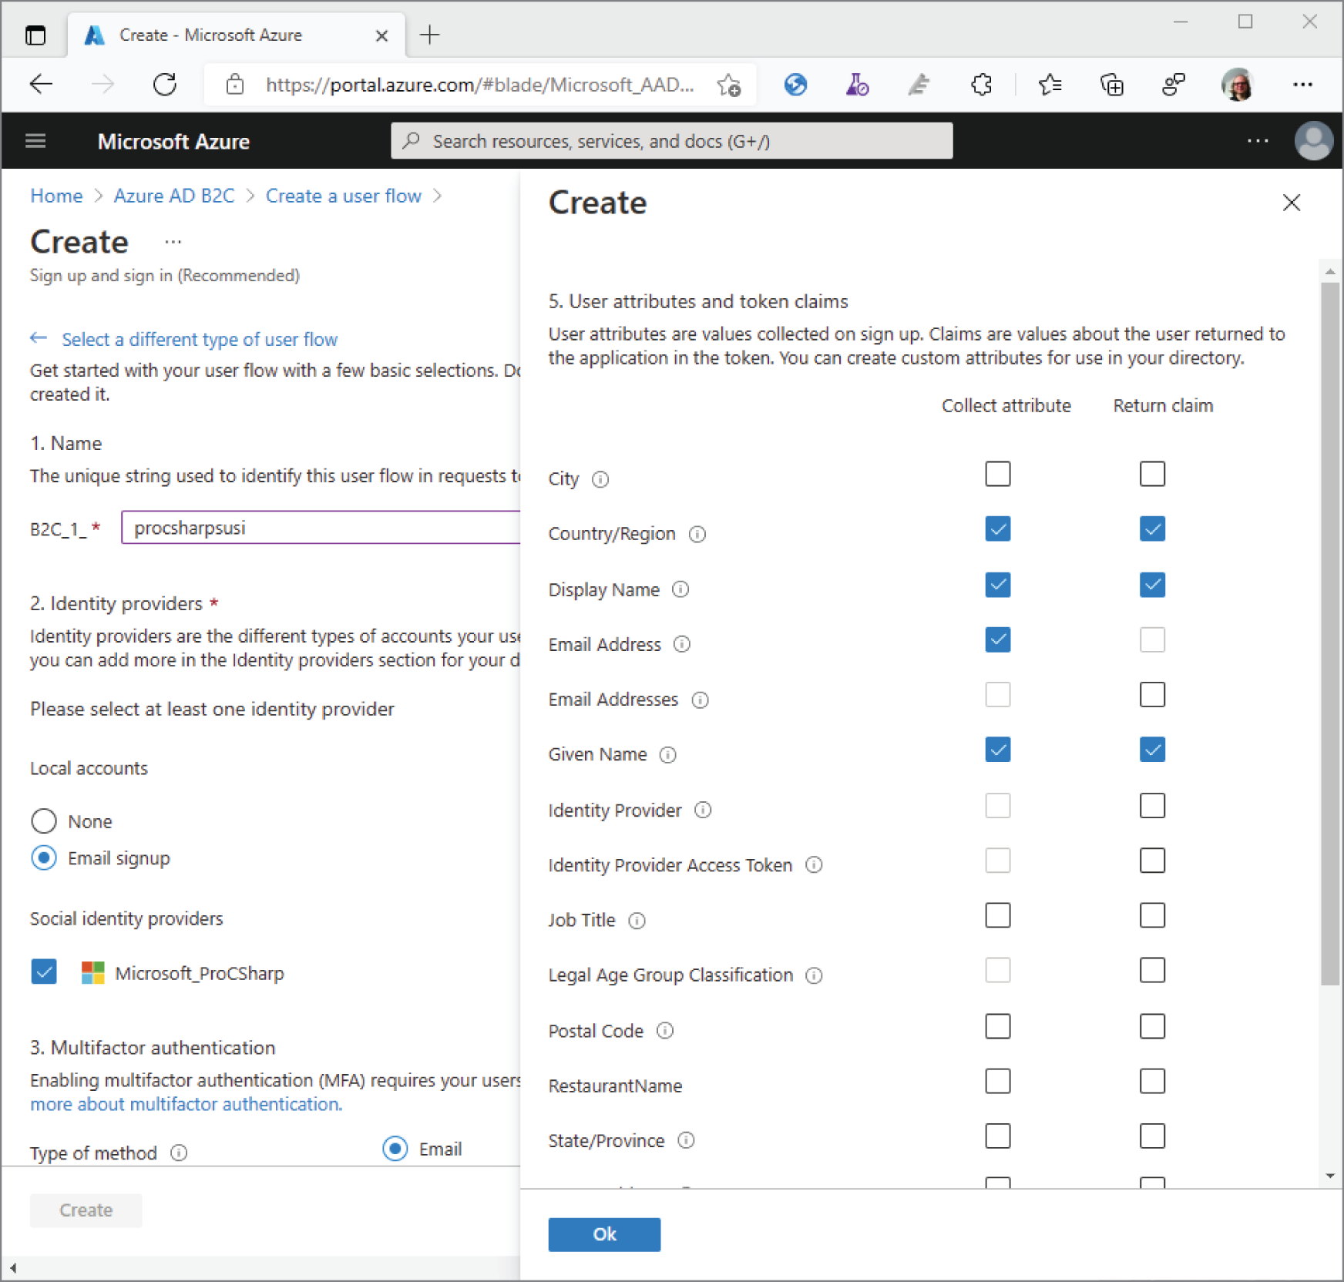Screen dimensions: 1344x1282
Task: Click the ellipsis next to the Create heading
Action: [173, 241]
